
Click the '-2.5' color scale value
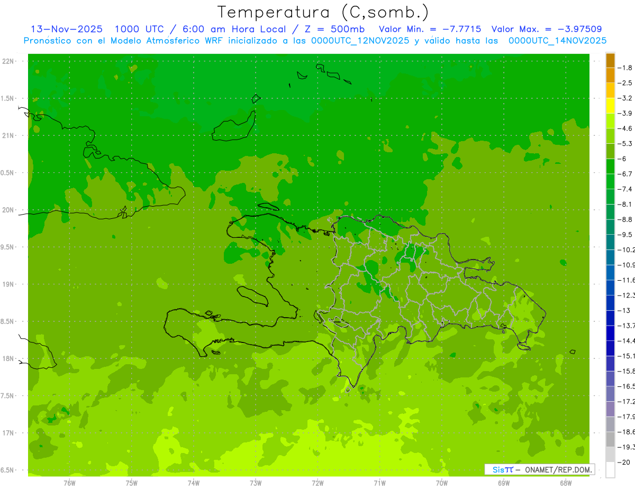626,83
